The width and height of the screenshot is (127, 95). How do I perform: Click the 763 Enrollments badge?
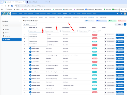[x=101, y=21]
